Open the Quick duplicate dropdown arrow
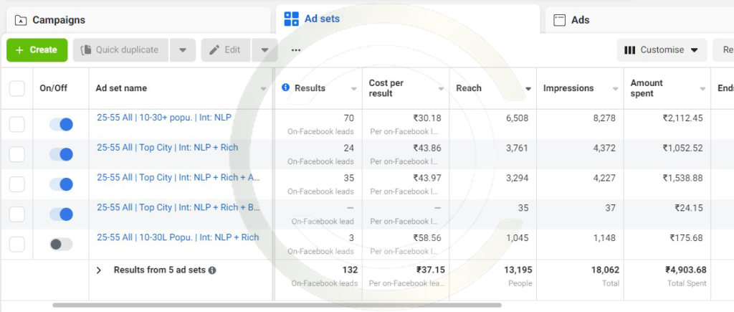The height and width of the screenshot is (312, 734). (x=183, y=50)
